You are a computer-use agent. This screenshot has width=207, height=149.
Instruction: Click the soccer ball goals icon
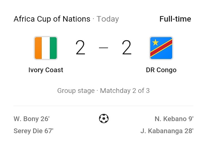tap(104, 119)
